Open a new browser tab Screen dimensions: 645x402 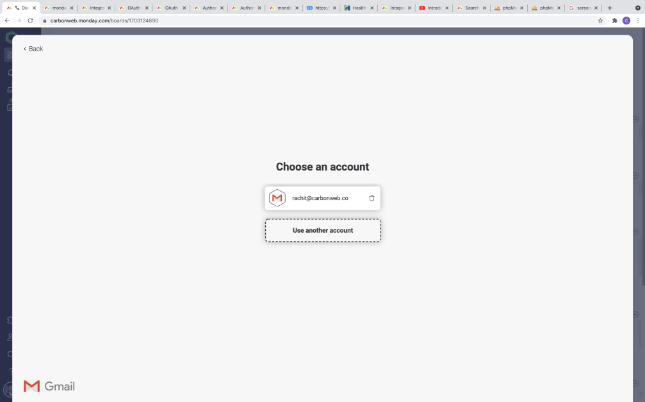(x=610, y=8)
